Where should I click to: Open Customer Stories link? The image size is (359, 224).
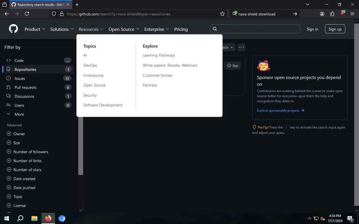pos(157,75)
